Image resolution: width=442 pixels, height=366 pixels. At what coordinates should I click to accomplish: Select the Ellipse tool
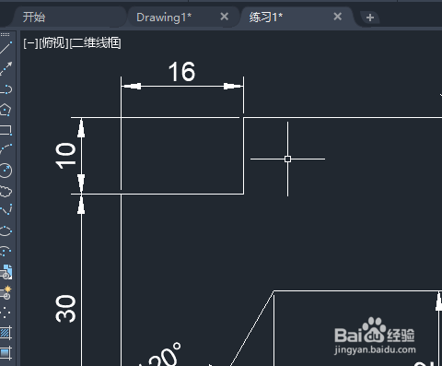[6, 230]
